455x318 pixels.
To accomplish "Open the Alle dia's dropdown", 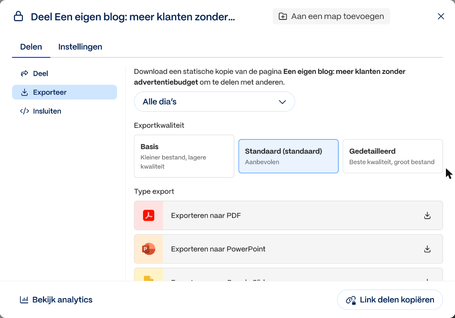I will tap(214, 102).
